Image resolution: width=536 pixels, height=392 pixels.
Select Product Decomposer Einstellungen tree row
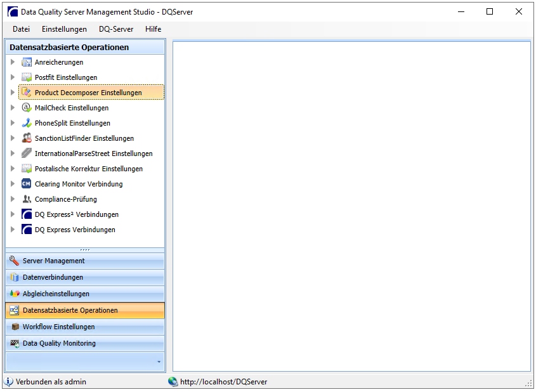91,92
